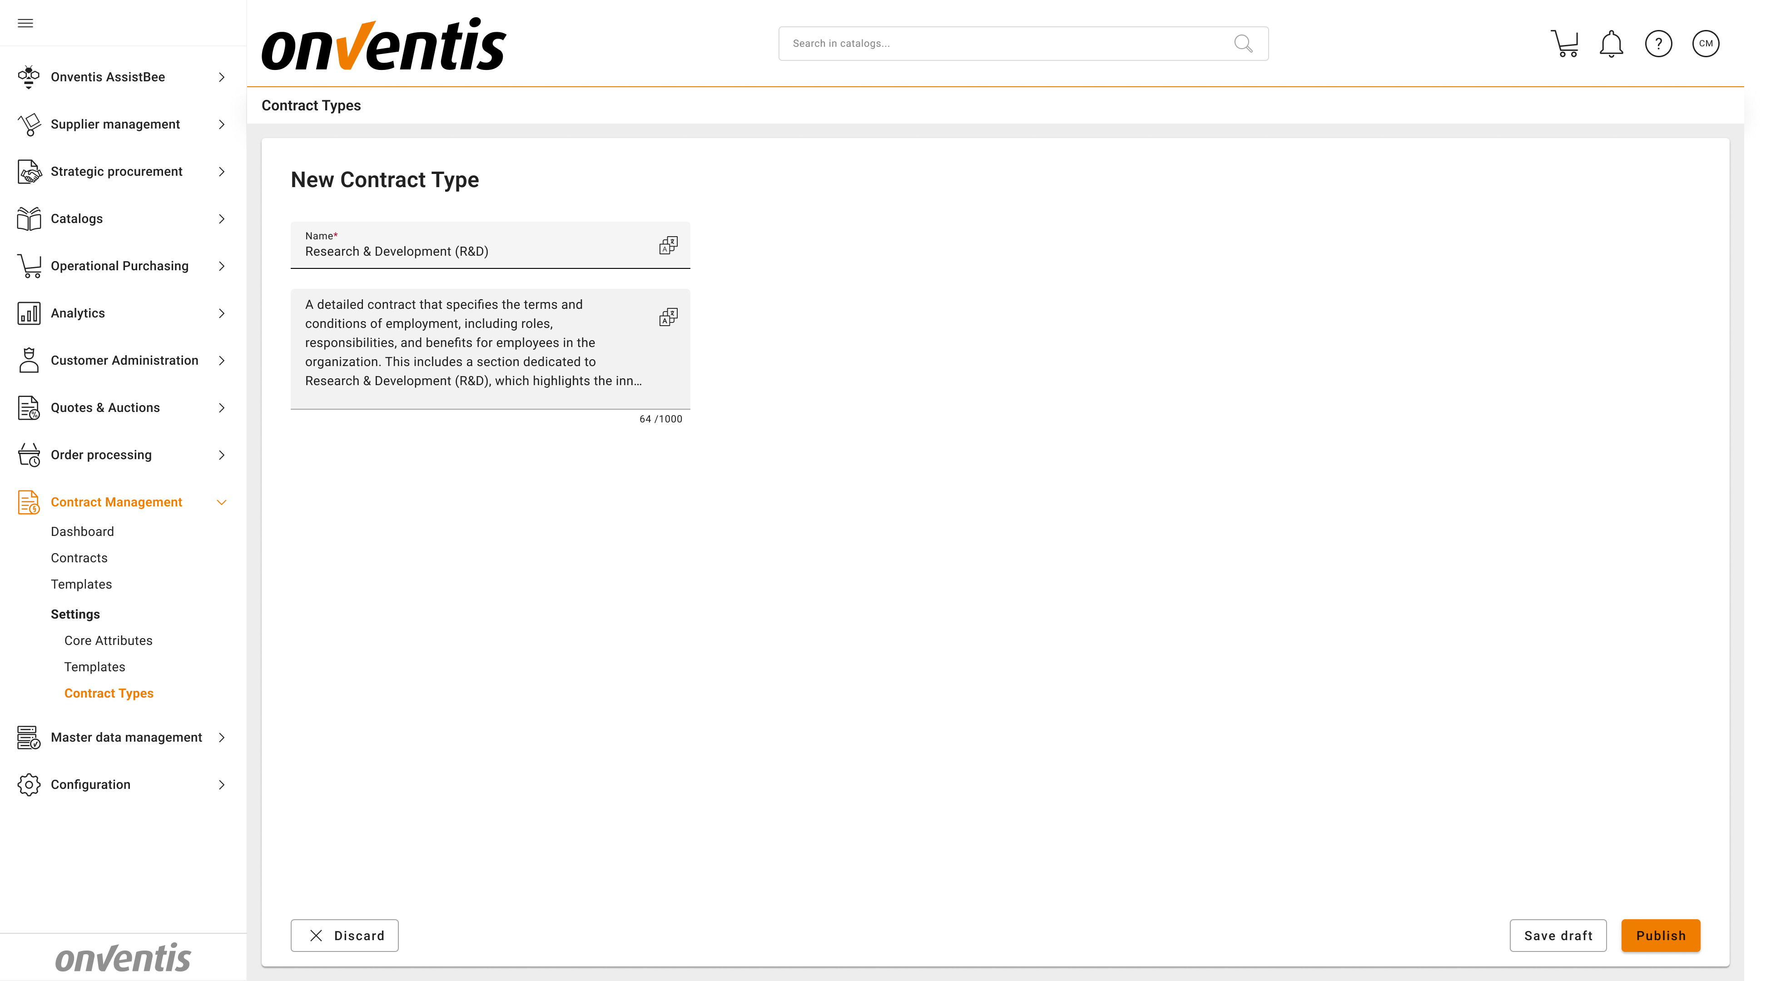Go to Contracts in the sidebar
Screen dimensions: 1766x981
[79, 558]
